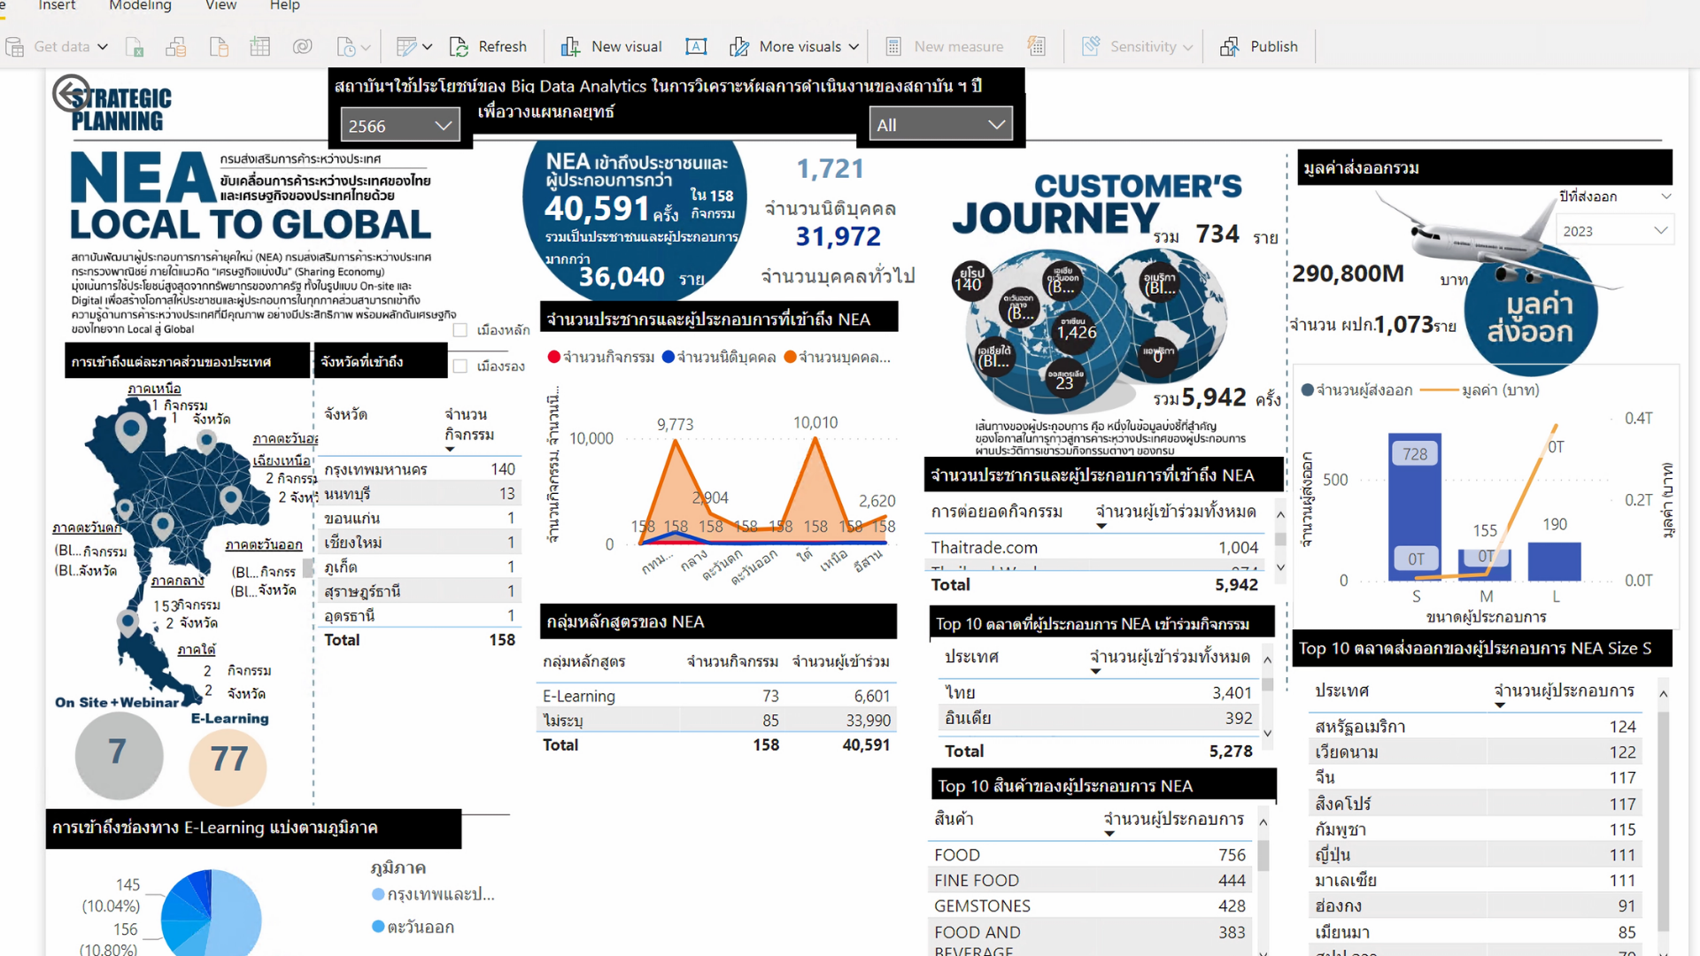Click the back arrow on Strategic Planning
The height and width of the screenshot is (956, 1700).
pos(71,93)
